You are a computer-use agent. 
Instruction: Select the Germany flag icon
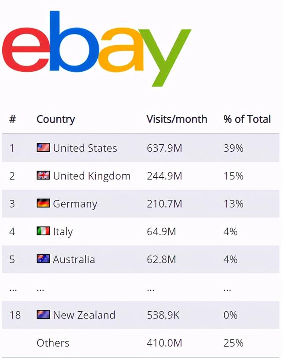[43, 204]
